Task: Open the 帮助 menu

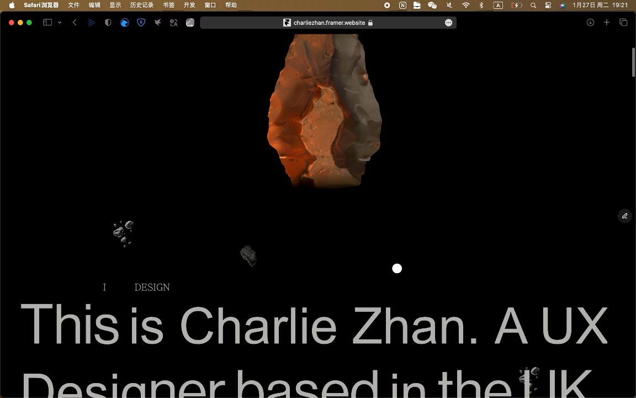Action: (231, 6)
